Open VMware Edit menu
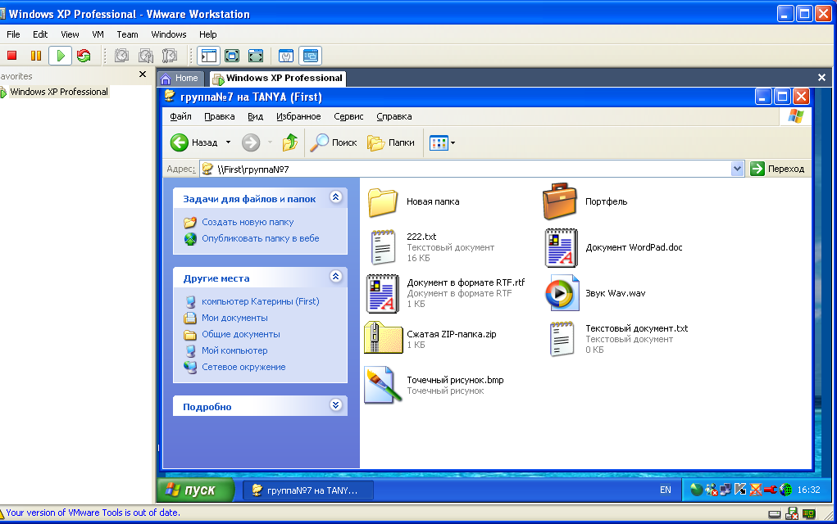837x524 pixels. (40, 34)
